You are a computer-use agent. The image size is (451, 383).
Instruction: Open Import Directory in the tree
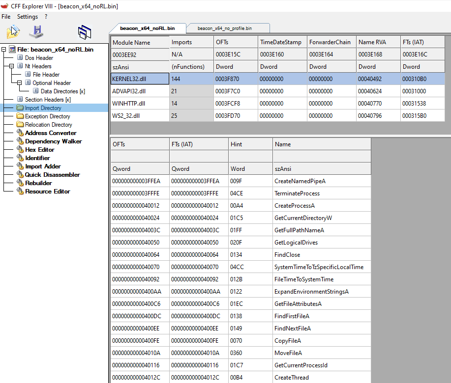click(43, 108)
